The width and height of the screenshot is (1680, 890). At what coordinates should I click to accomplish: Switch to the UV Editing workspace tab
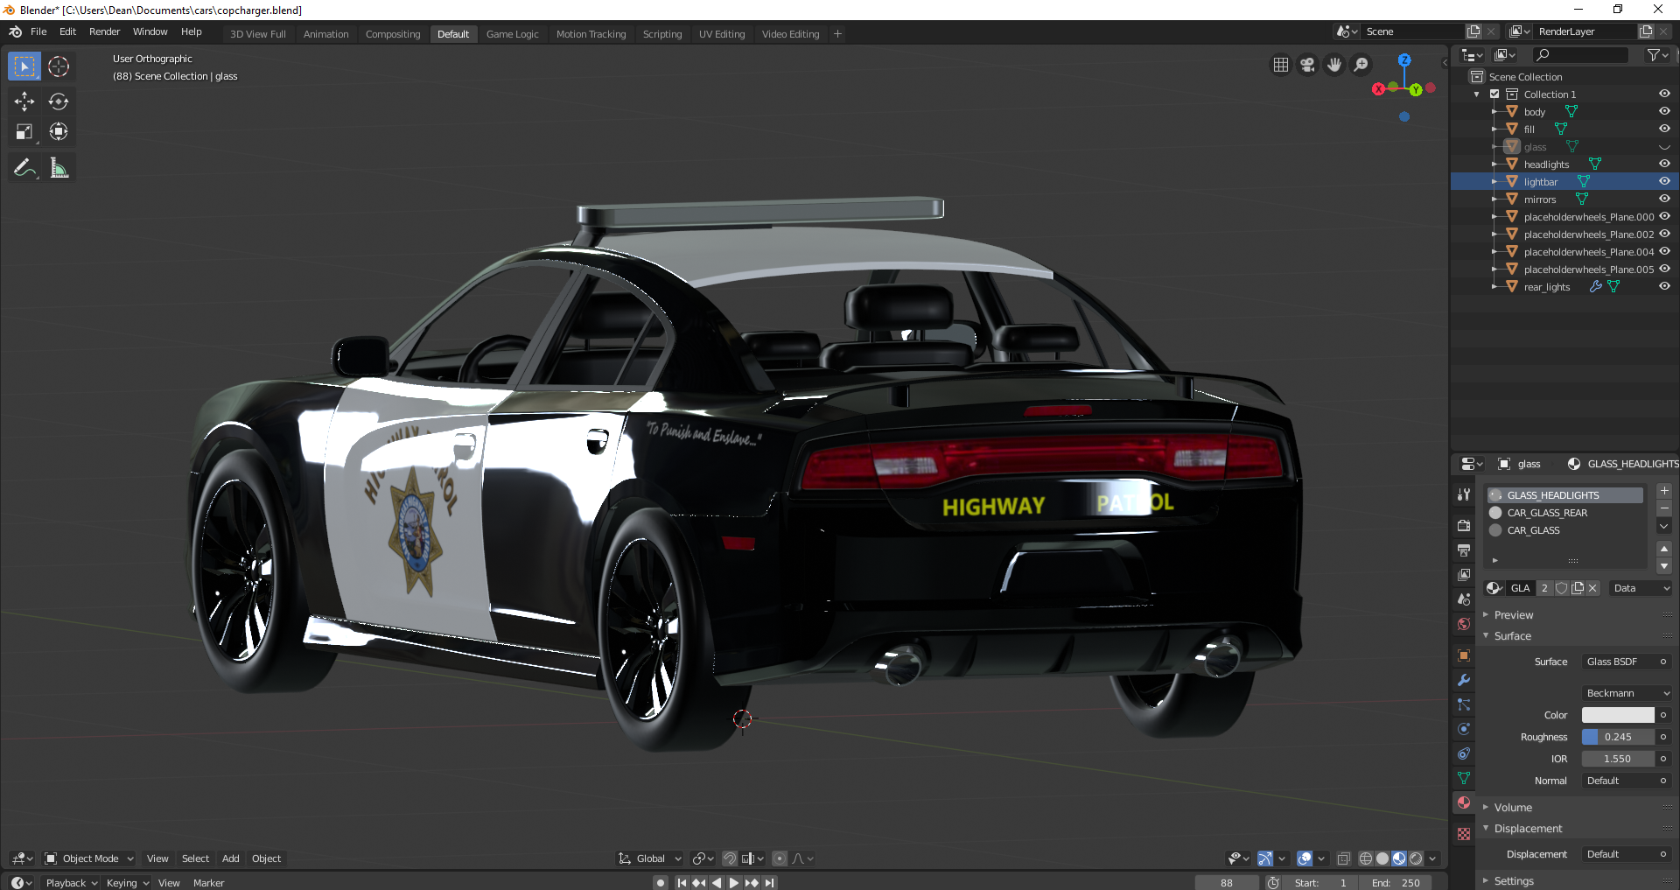point(722,34)
